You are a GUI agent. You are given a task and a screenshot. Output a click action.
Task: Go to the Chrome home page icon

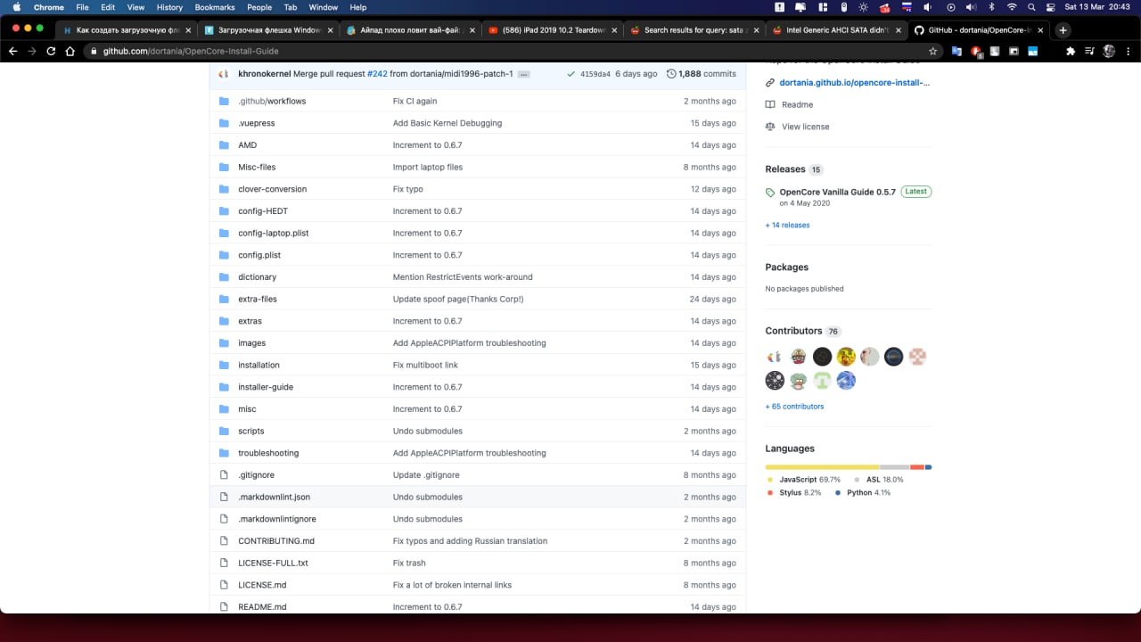(70, 51)
